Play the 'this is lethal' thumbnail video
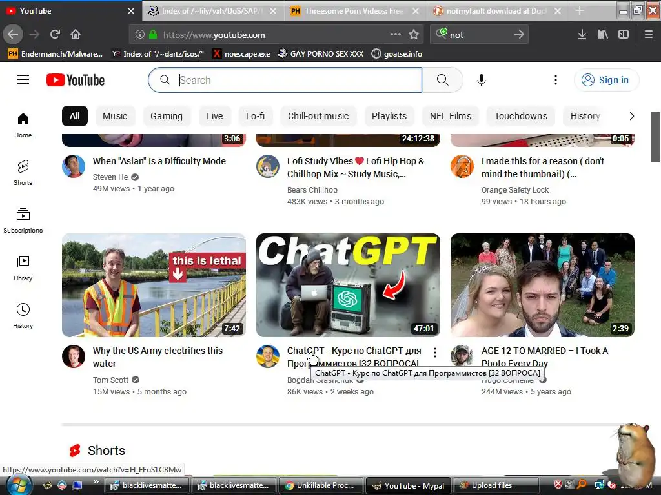This screenshot has width=661, height=495. click(154, 285)
